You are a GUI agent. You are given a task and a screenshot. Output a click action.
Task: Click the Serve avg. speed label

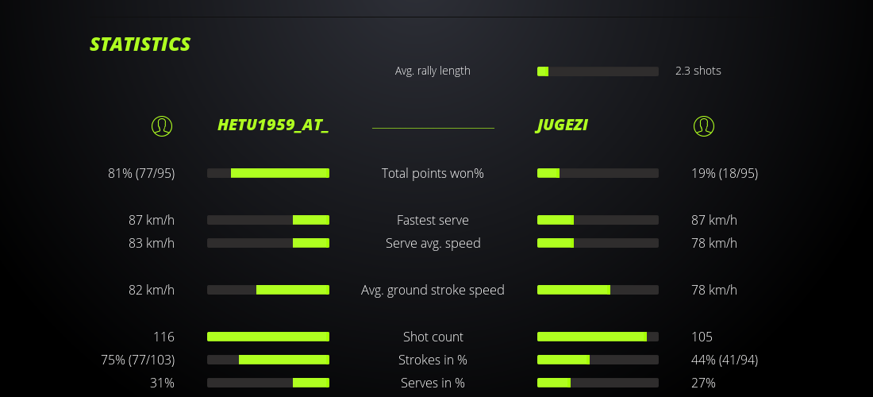(433, 243)
